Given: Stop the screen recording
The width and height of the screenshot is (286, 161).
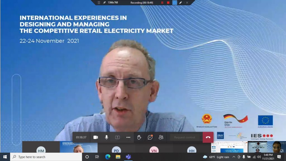Looking at the screenshot, I should (168, 3).
